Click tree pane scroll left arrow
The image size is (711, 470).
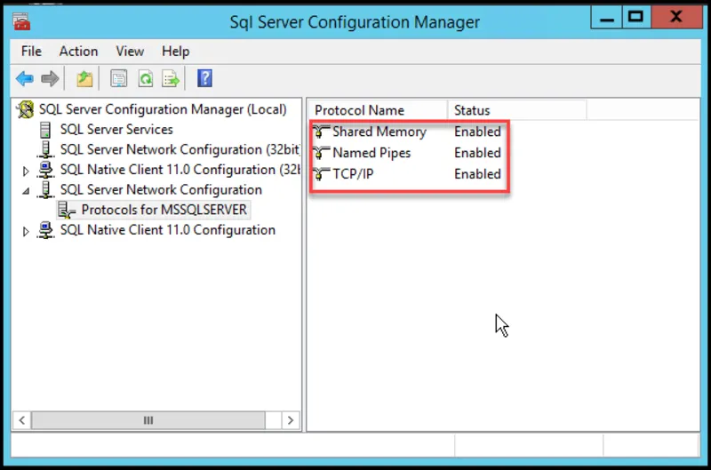pos(21,420)
